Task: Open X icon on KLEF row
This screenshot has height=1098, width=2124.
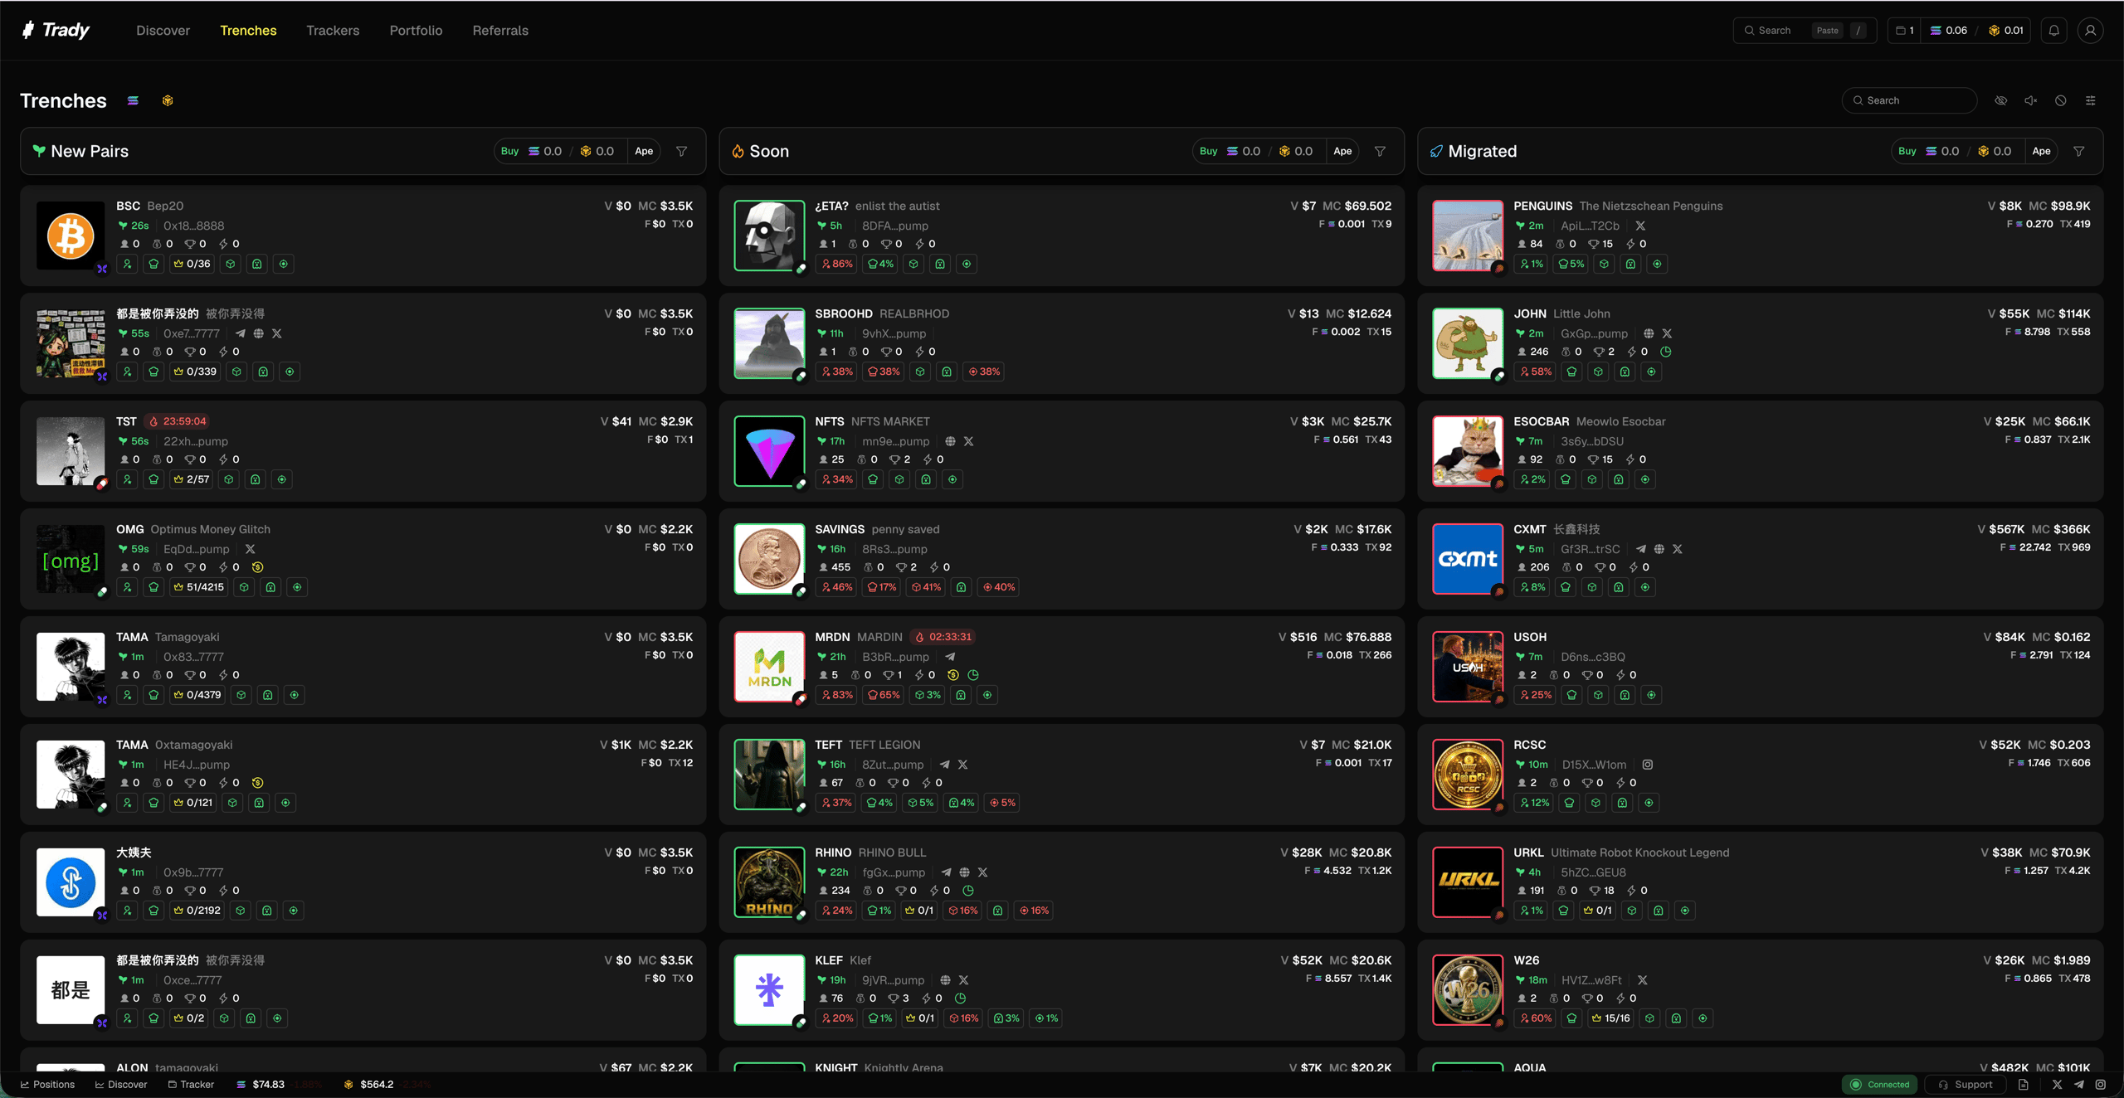Action: coord(963,980)
